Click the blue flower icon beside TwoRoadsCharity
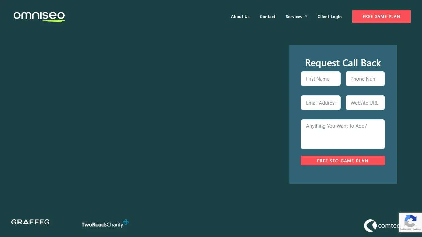 [126, 223]
